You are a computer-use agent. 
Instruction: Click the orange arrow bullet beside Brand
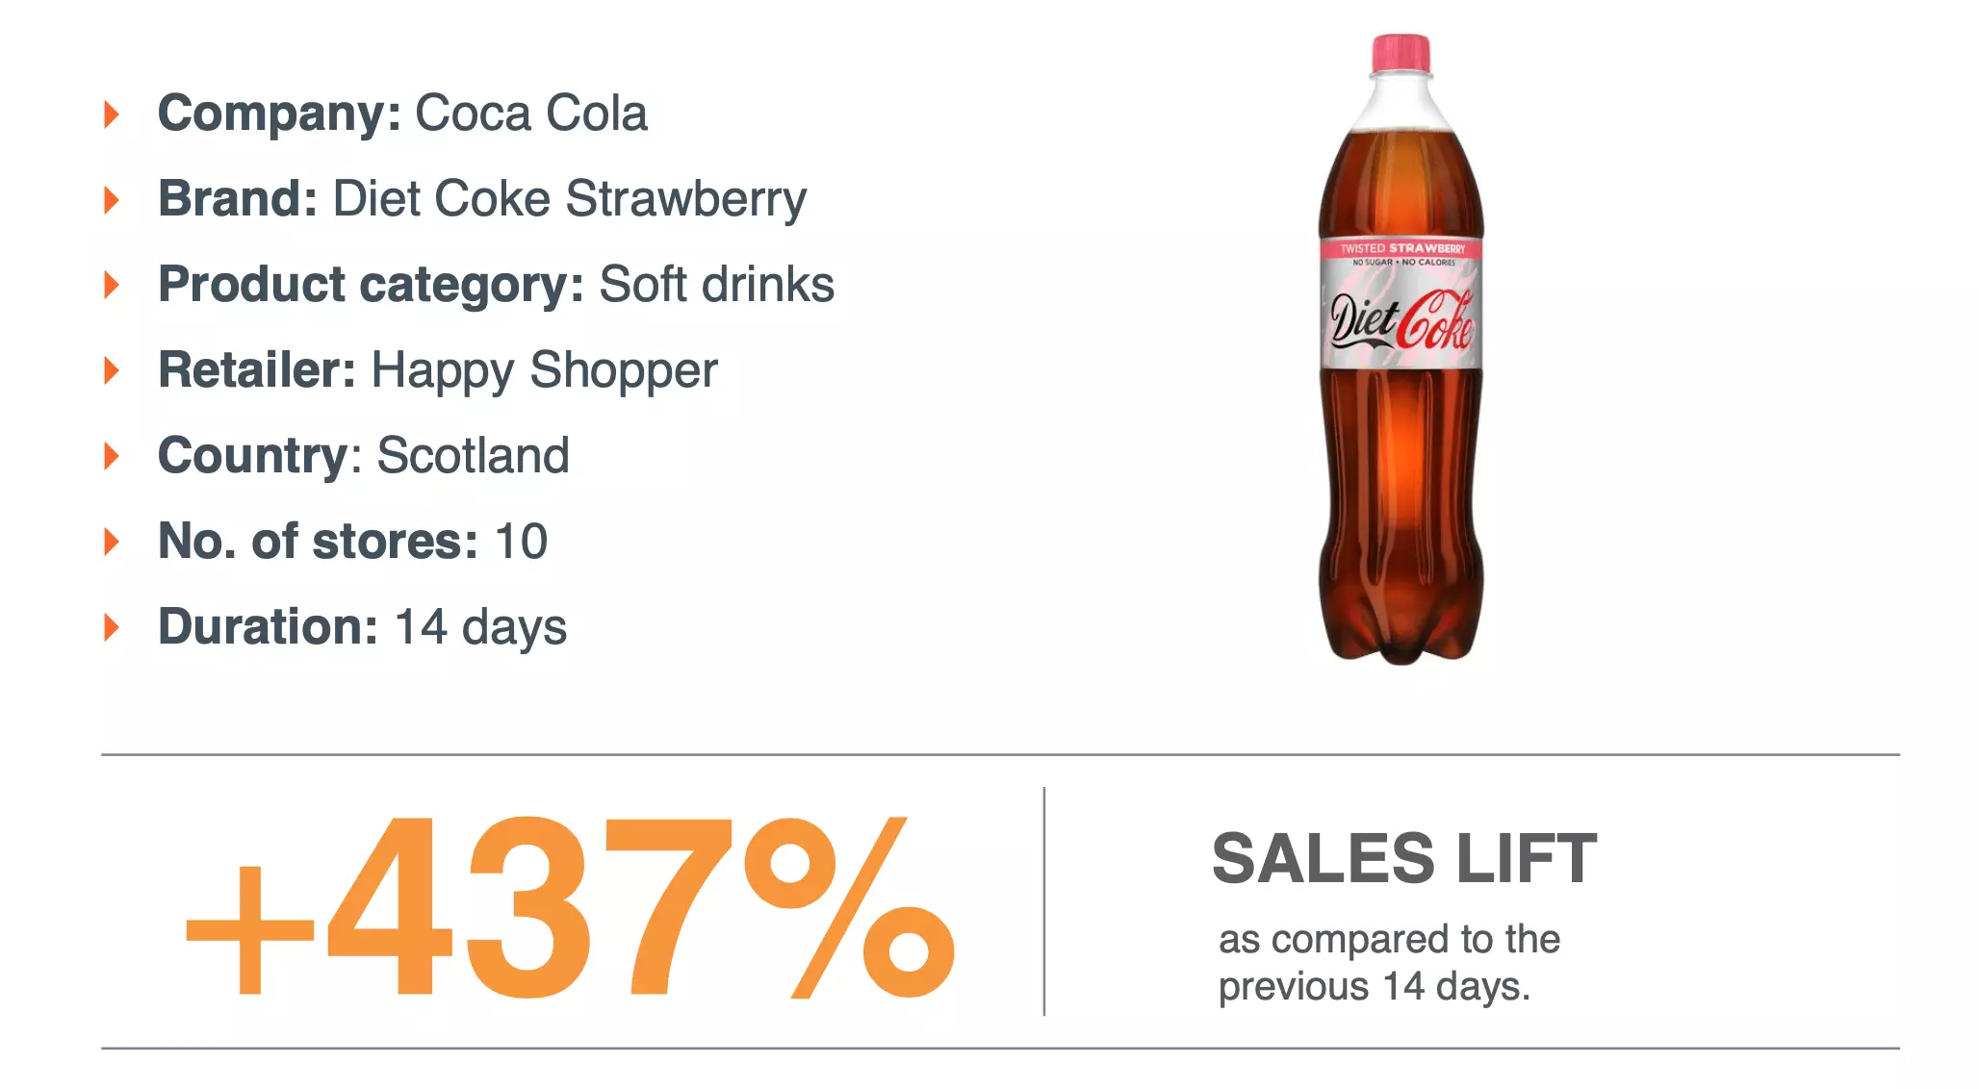point(112,200)
